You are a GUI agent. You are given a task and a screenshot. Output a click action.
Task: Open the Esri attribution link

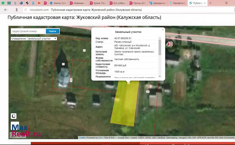pyautogui.click(x=100, y=137)
